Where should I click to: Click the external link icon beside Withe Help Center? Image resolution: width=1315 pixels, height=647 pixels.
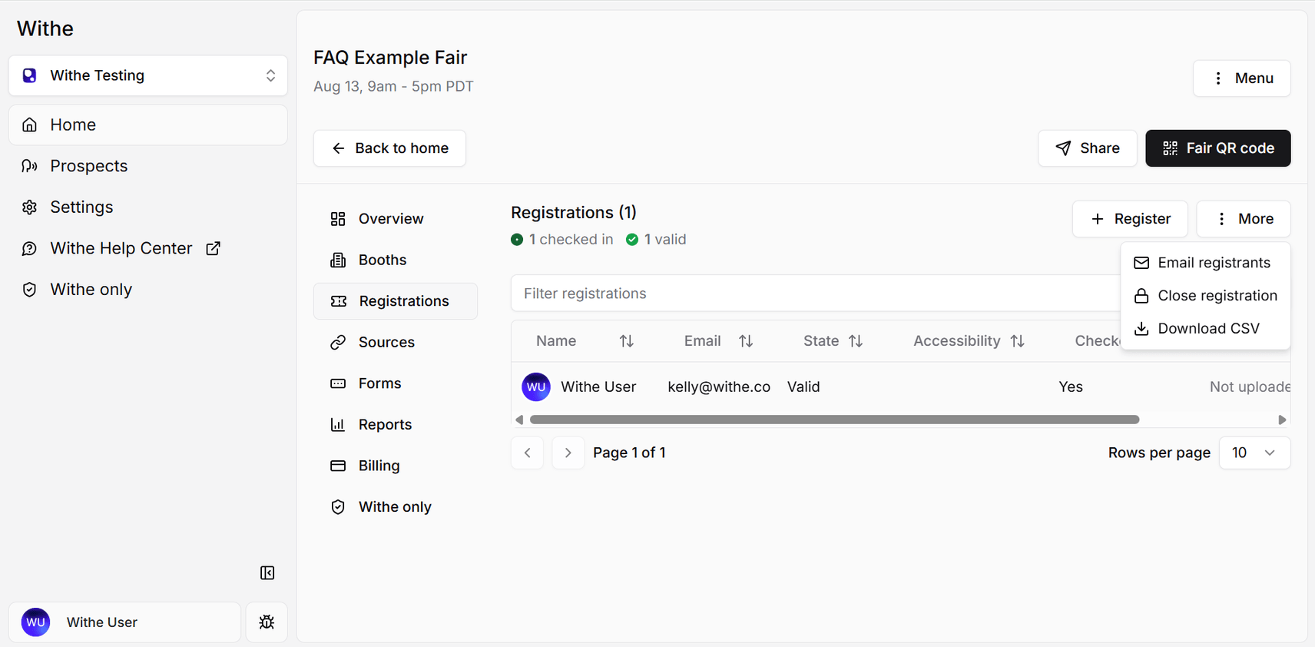(x=214, y=248)
